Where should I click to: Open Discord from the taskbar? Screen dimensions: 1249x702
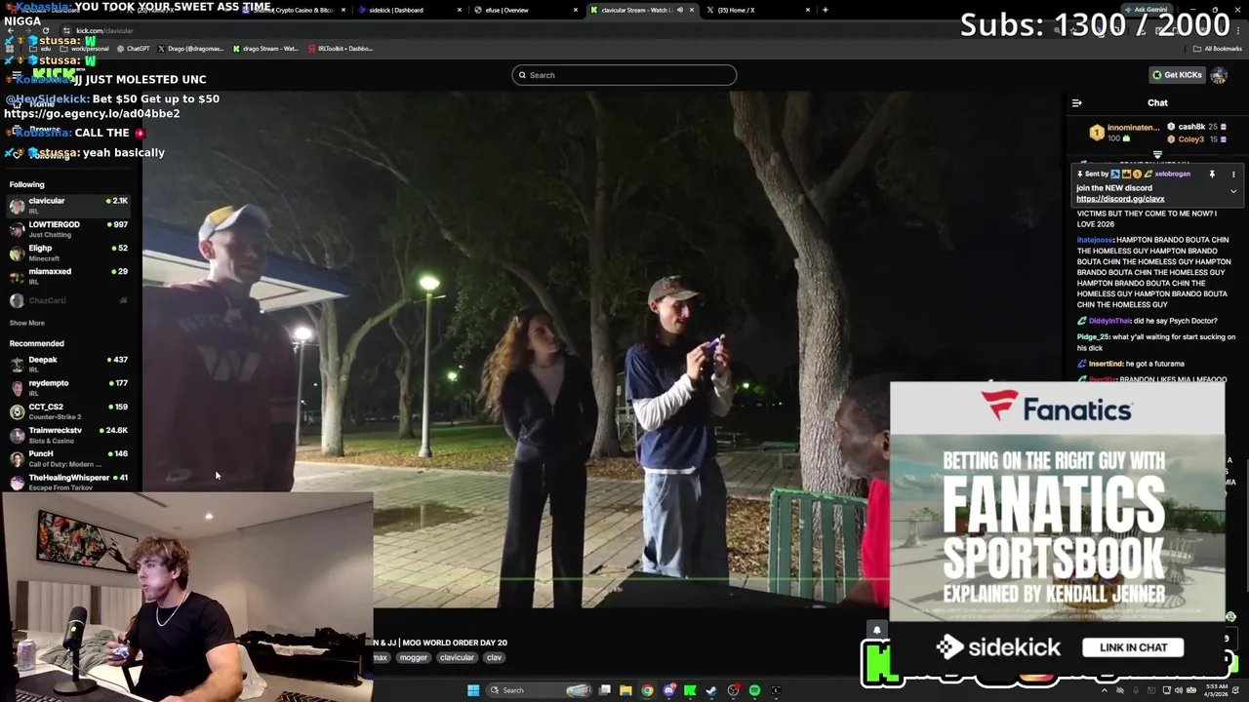(x=668, y=690)
